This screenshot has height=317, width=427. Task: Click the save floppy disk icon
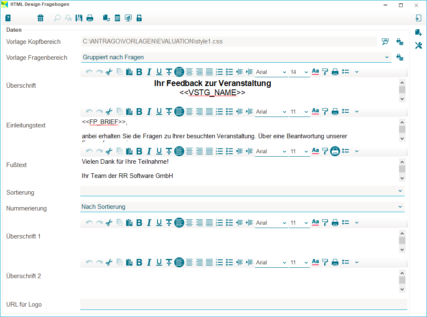coord(79,18)
